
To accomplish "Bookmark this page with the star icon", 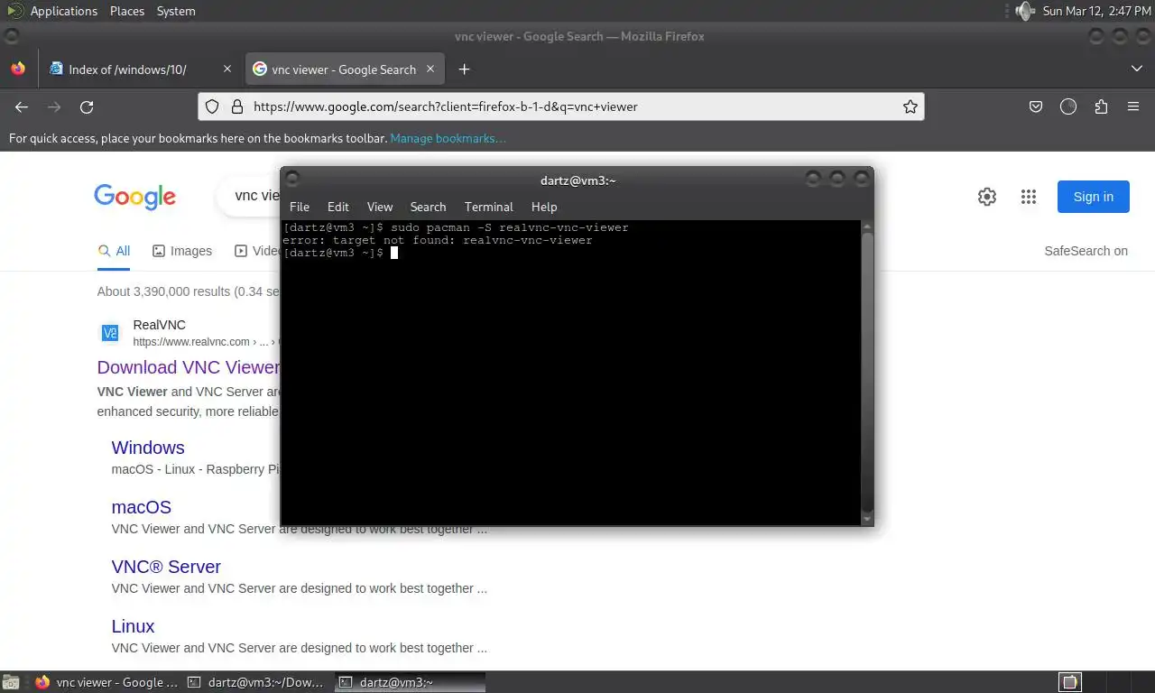I will (x=910, y=106).
